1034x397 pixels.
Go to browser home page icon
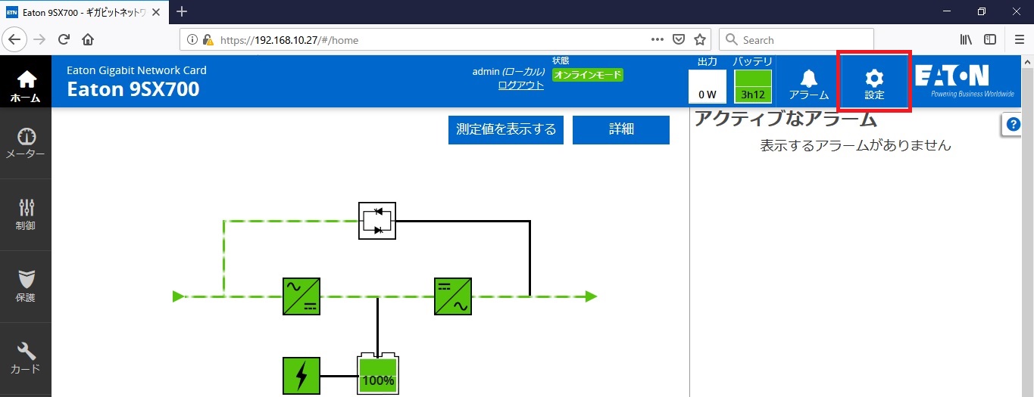point(88,39)
